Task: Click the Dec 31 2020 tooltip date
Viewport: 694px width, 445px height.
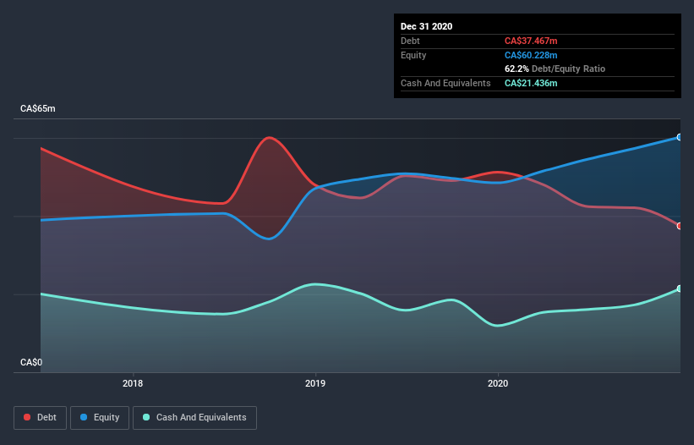Action: click(x=426, y=26)
